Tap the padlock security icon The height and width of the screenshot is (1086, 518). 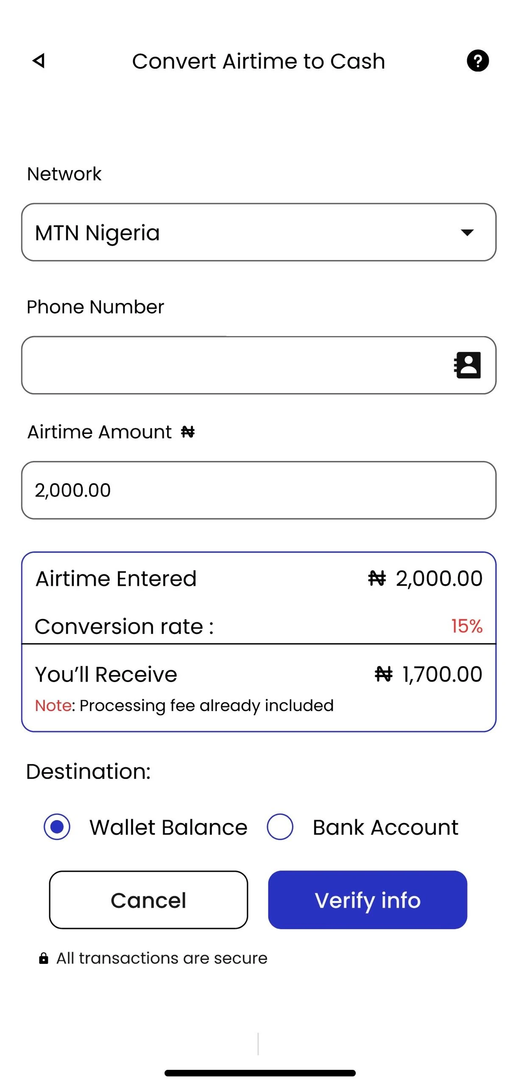point(43,958)
